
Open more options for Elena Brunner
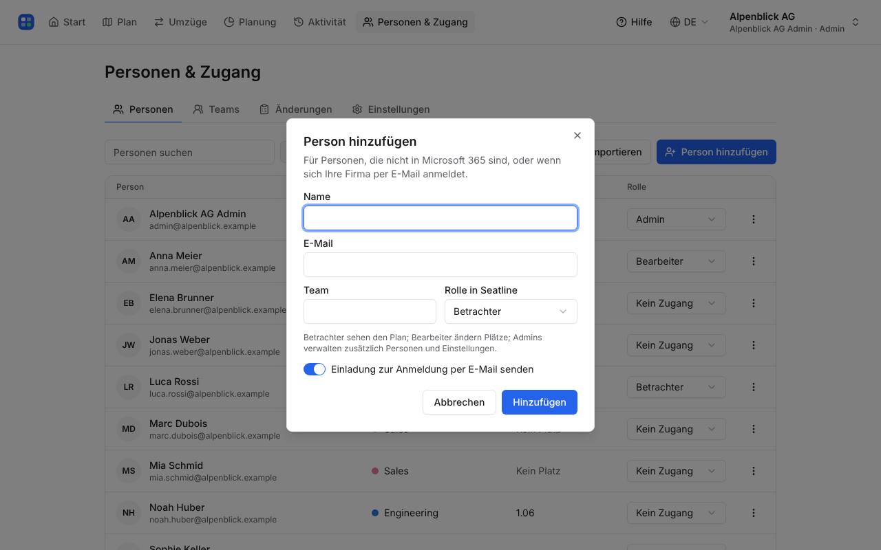click(754, 303)
